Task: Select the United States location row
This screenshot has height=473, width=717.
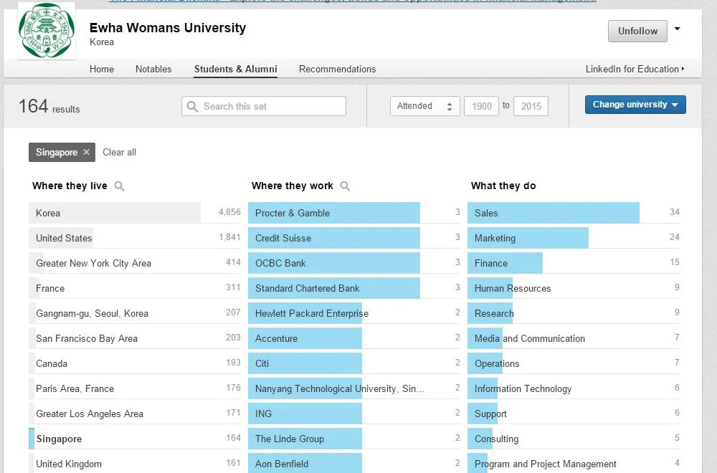Action: (135, 238)
